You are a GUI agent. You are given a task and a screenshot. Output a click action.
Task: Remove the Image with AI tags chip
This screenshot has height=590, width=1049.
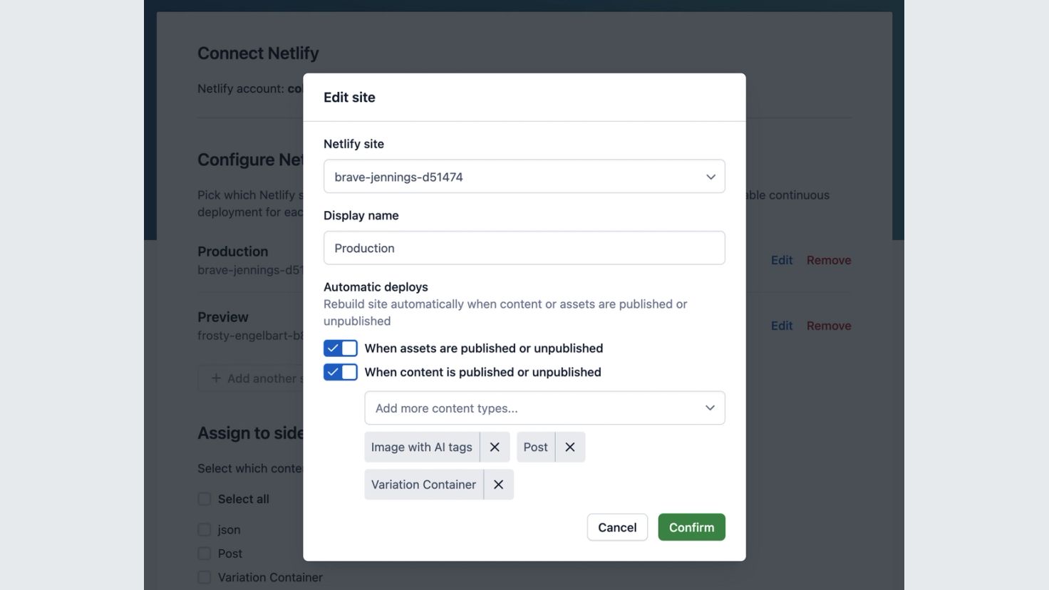click(x=495, y=447)
